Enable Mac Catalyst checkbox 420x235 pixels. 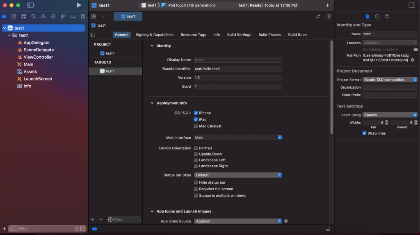[196, 126]
